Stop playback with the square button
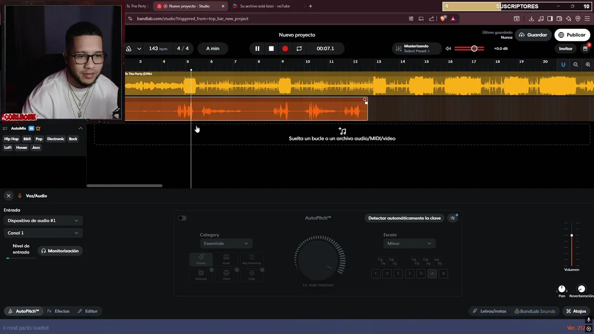This screenshot has width=594, height=334. tap(271, 48)
